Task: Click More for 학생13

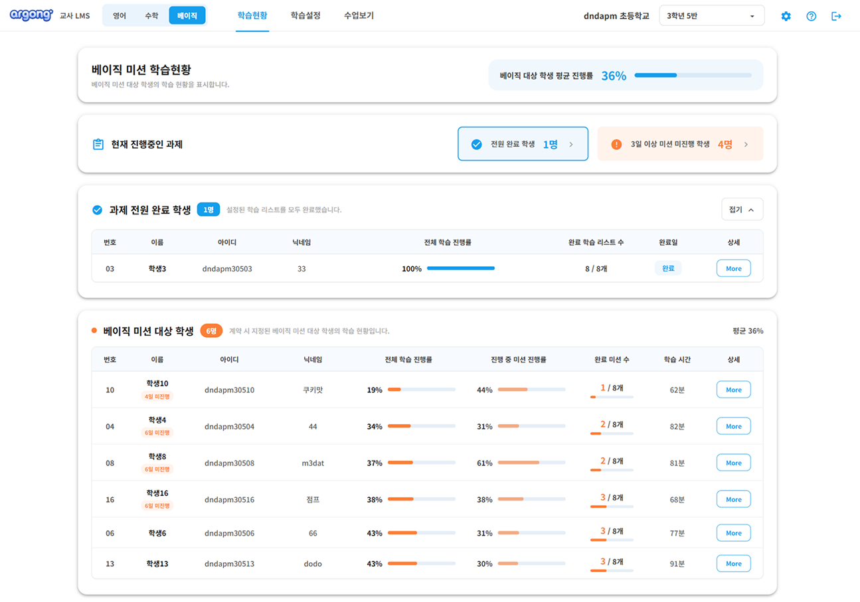Action: click(x=734, y=564)
